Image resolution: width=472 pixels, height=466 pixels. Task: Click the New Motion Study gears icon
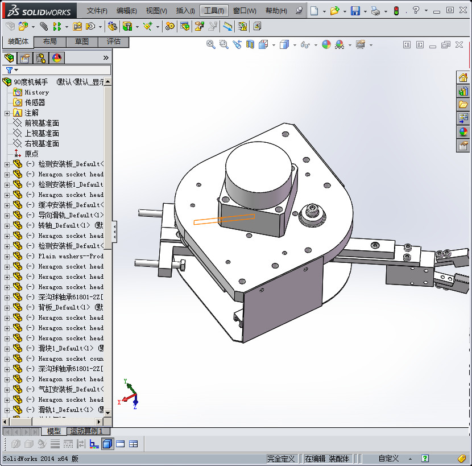tap(170, 27)
